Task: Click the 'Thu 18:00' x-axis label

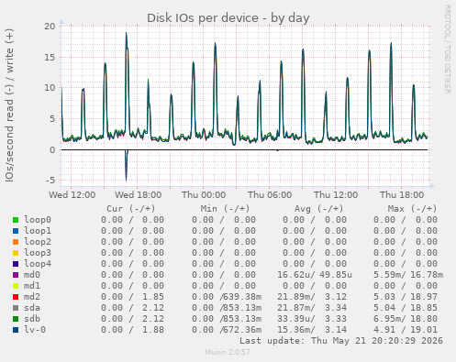Action: pyautogui.click(x=402, y=195)
